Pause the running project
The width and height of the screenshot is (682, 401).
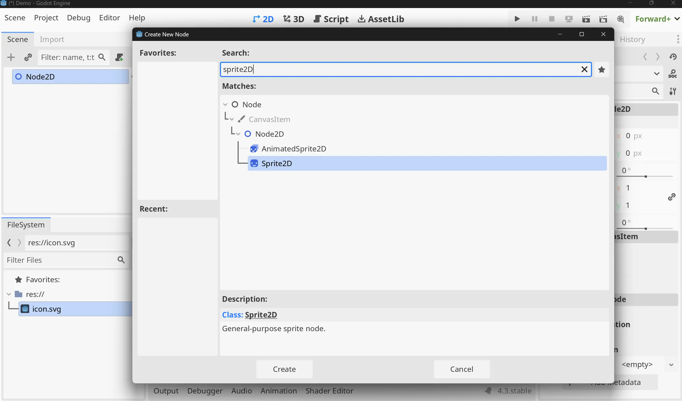tap(534, 19)
